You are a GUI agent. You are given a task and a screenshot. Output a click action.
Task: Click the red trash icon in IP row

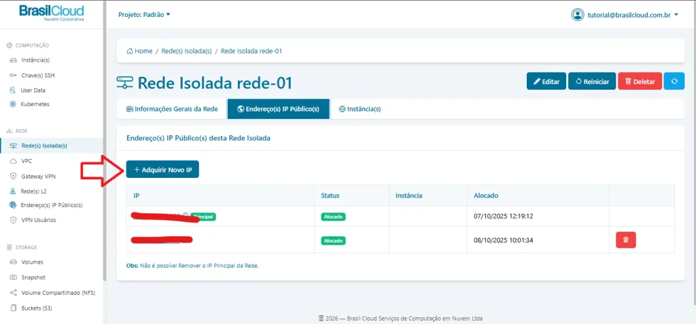coord(625,240)
